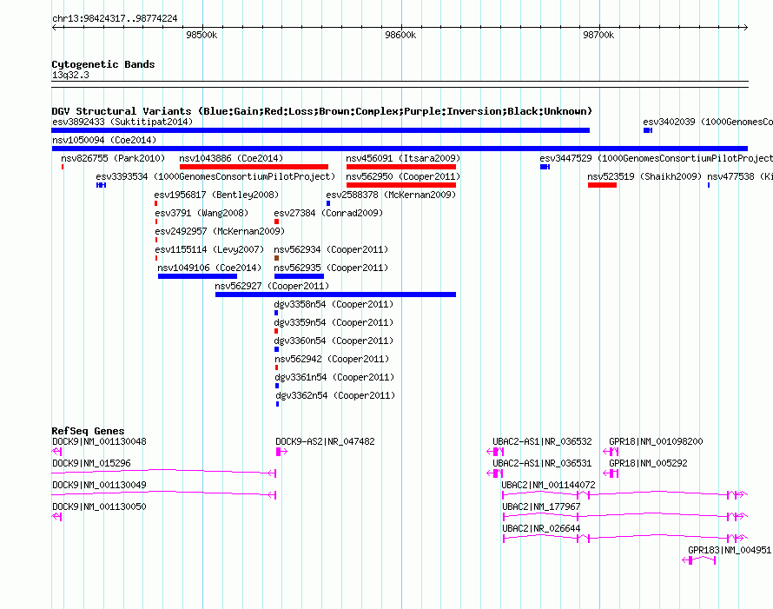The height and width of the screenshot is (609, 773).
Task: Open esv3402039 variant label
Action: coord(708,122)
